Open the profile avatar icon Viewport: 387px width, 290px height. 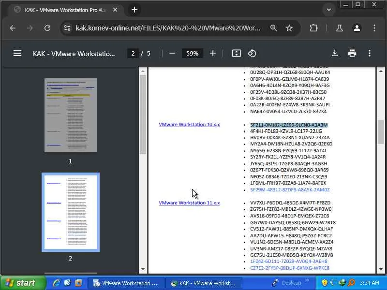click(357, 28)
